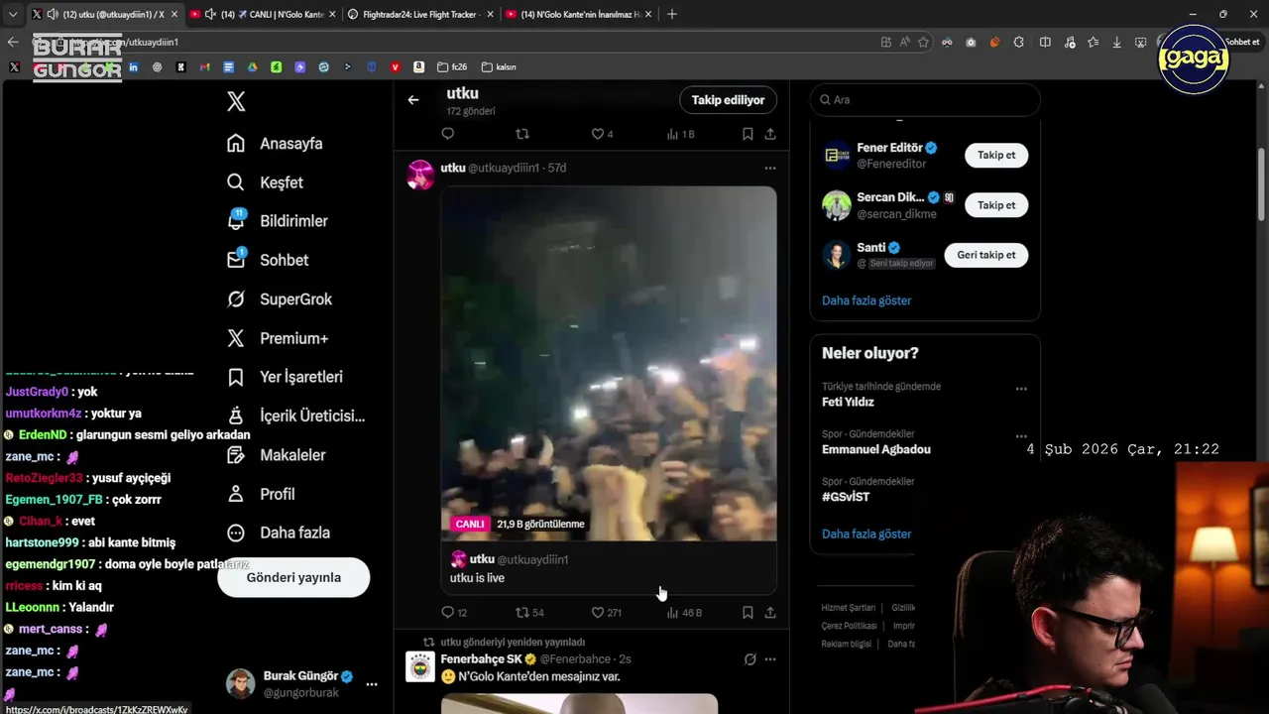The image size is (1269, 714).
Task: Open the tab search dropdown arrow
Action: 12,14
